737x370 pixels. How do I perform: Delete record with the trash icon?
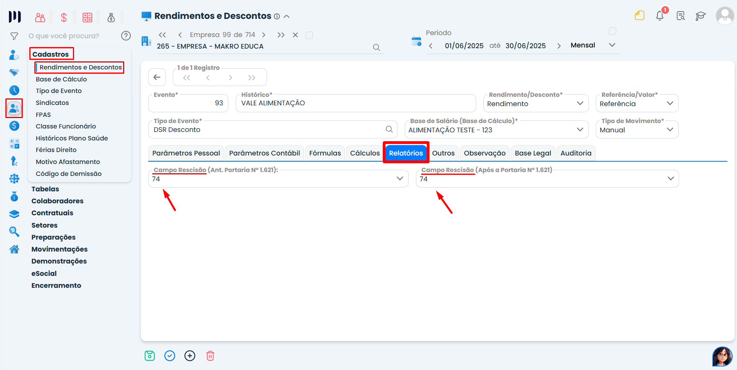pyautogui.click(x=210, y=356)
